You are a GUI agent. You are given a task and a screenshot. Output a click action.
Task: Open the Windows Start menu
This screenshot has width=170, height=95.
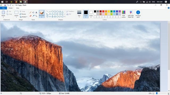click(x=2, y=2)
